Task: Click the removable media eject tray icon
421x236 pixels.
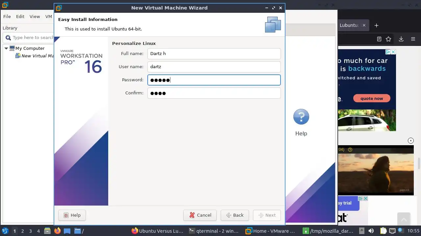Action: 361,231
